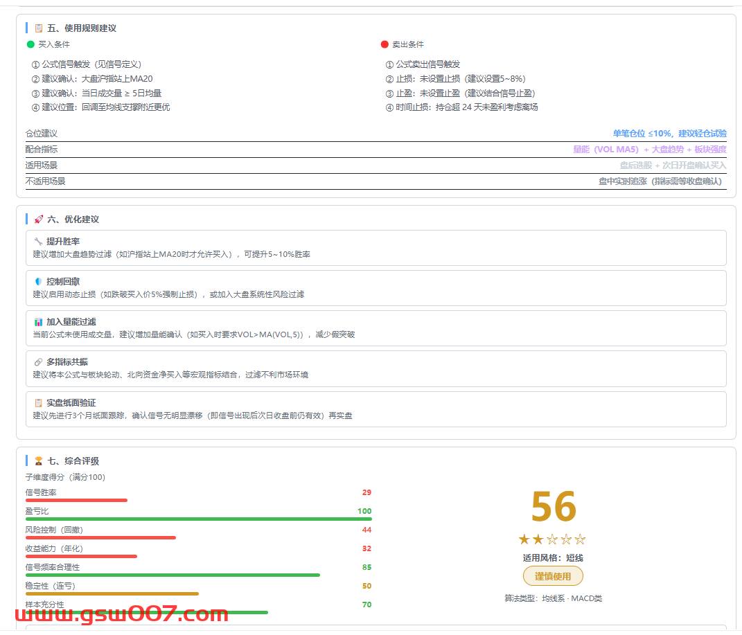Click the star rating under score 56
The width and height of the screenshot is (742, 635).
click(x=552, y=539)
